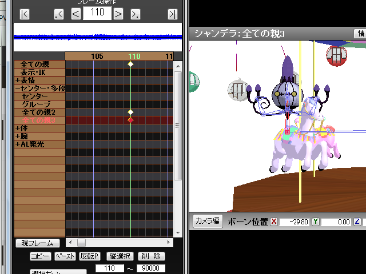
Task: Click the frame number field showing 110
Action: click(97, 13)
